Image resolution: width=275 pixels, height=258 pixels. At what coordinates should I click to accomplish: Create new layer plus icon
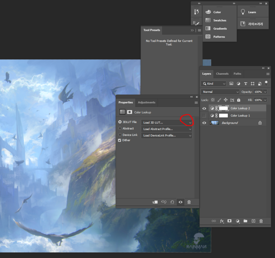coord(254,221)
